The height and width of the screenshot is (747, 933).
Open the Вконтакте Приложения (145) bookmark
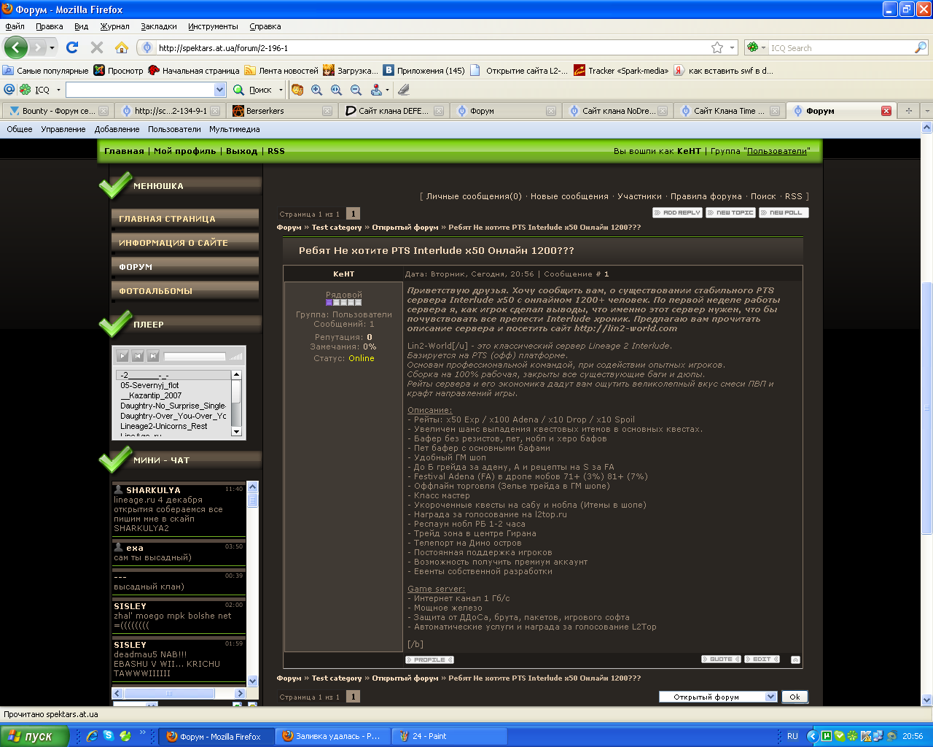point(423,71)
